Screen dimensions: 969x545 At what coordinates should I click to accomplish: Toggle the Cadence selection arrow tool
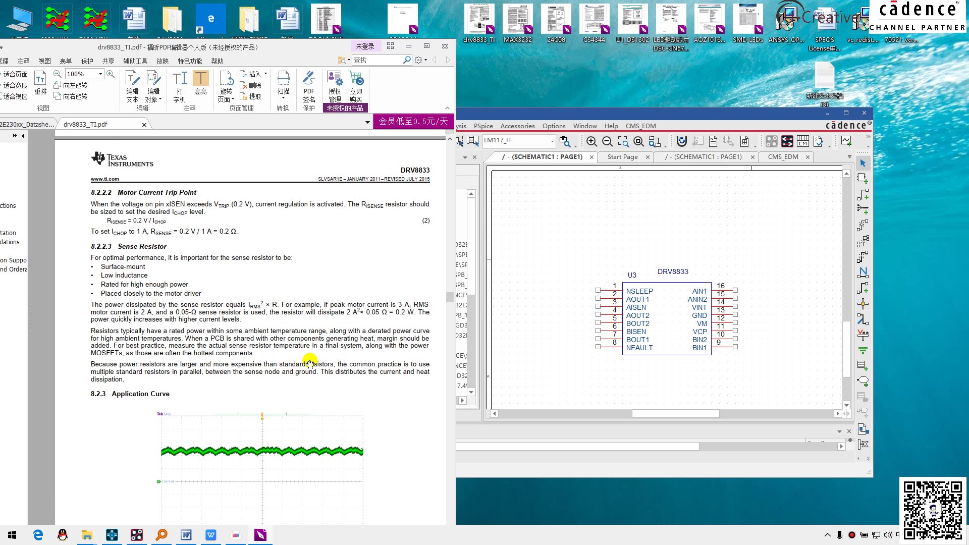pyautogui.click(x=863, y=163)
